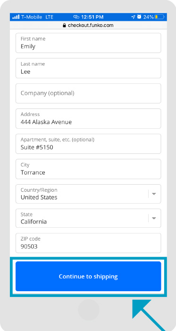
Task: Tap the location services arrow icon
Action: [133, 17]
